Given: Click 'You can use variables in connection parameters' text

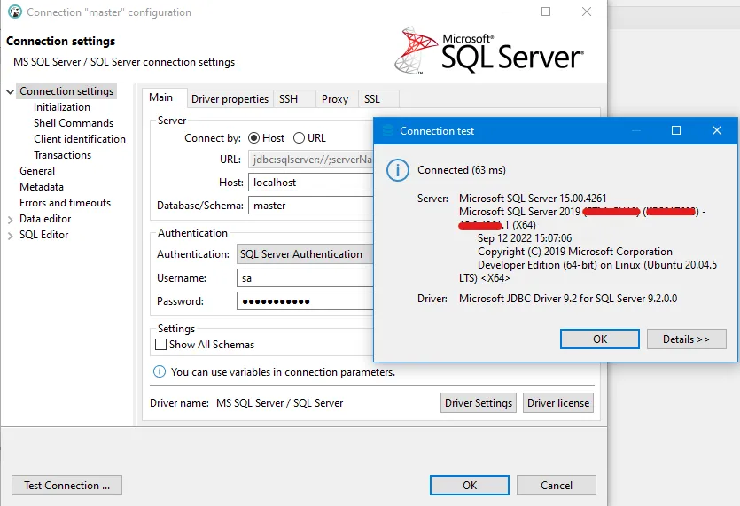Looking at the screenshot, I should point(284,372).
